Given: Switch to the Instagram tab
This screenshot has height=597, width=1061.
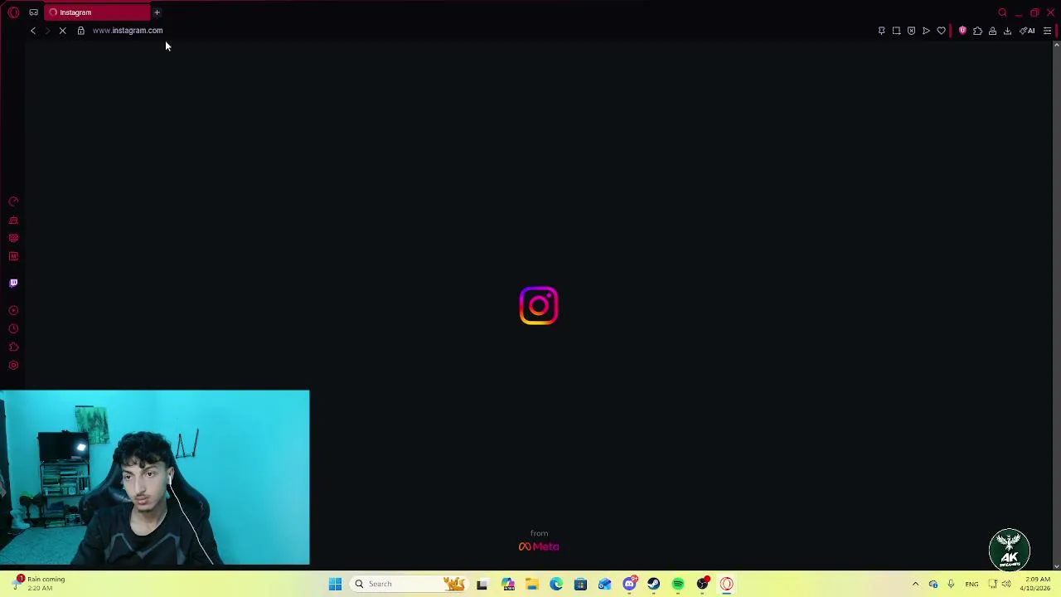Looking at the screenshot, I should 98,12.
